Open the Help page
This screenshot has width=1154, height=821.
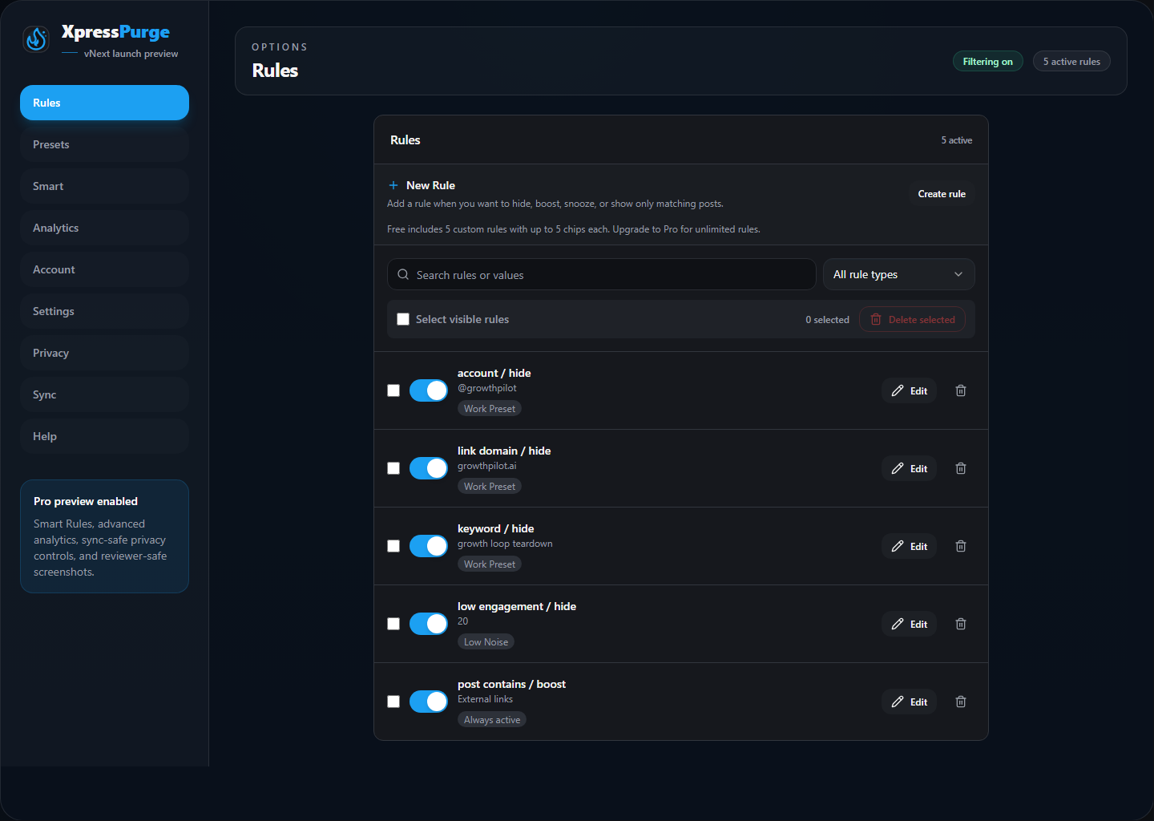pos(104,436)
